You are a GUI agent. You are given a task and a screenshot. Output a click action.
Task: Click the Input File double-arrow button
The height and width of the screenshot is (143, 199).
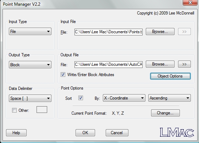184,32
